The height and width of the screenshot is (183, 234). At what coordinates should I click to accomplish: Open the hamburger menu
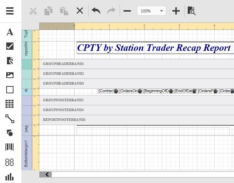tap(10, 11)
